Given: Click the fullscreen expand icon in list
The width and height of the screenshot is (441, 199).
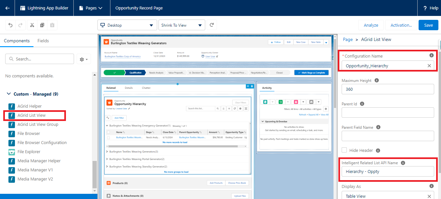Looking at the screenshot, I should pos(246,109).
